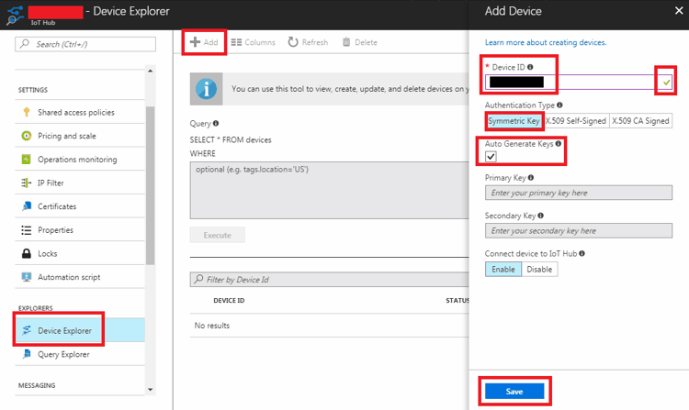Viewport: 689px width, 410px height.
Task: Click the Add device toolbar button
Action: click(x=204, y=42)
